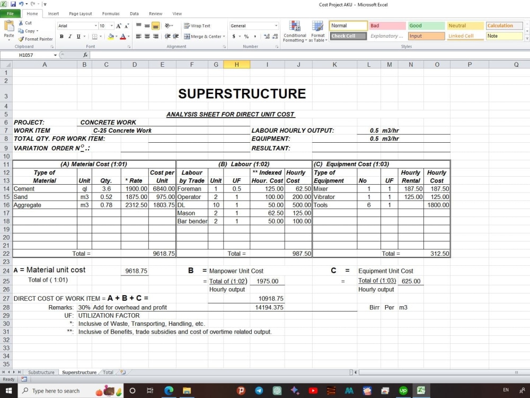
Task: Open font color dropdown arrow
Action: (128, 36)
